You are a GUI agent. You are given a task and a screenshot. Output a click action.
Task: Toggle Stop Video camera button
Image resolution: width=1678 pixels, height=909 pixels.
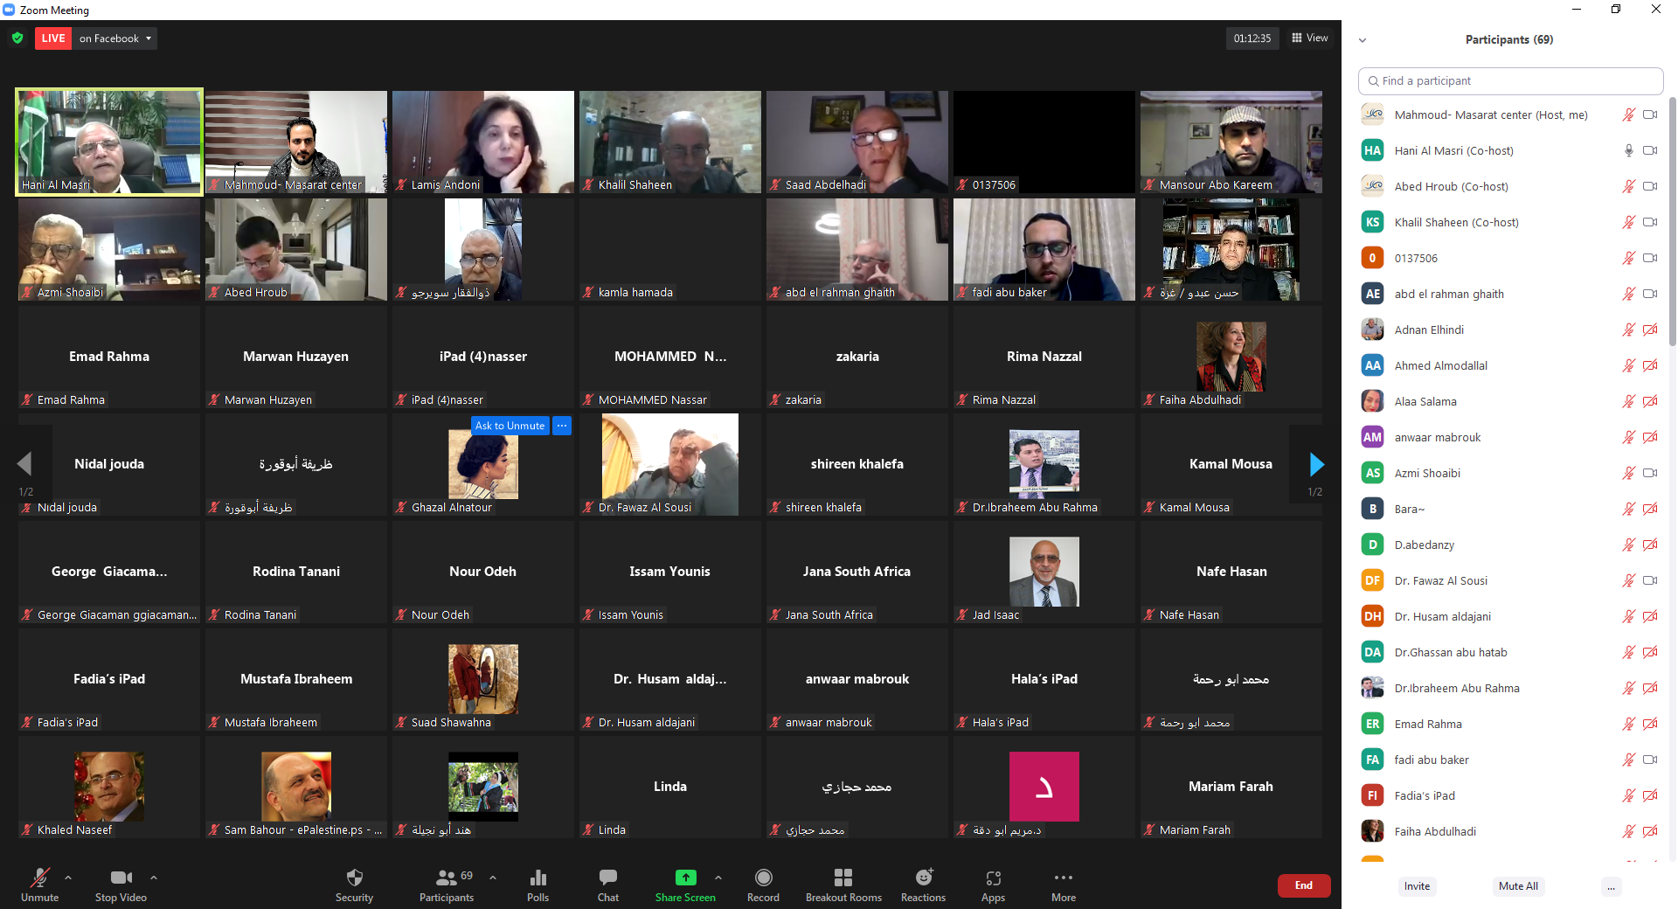pyautogui.click(x=121, y=878)
